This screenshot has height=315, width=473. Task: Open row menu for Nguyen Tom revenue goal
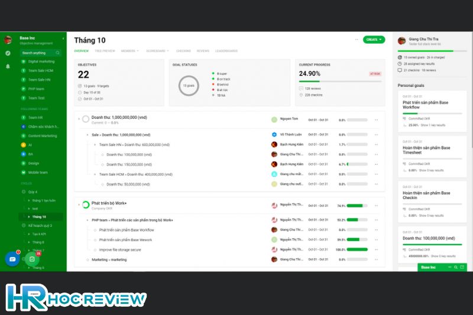point(376,120)
